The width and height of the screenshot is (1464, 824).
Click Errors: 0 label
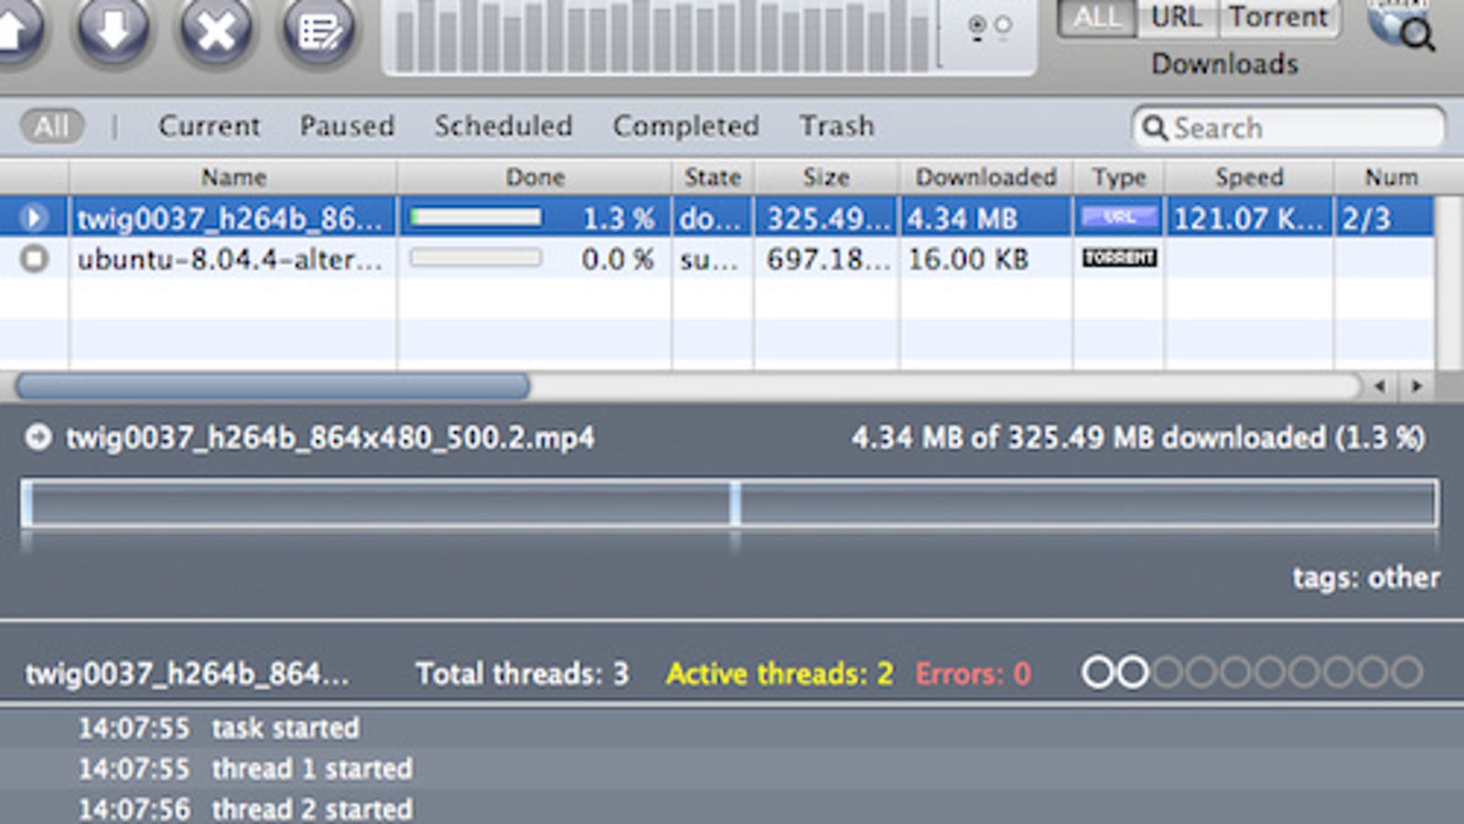pyautogui.click(x=974, y=674)
